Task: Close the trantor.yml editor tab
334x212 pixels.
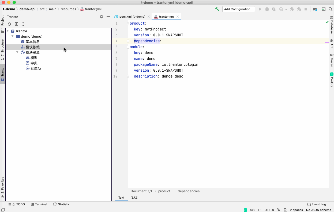Action: (x=178, y=17)
